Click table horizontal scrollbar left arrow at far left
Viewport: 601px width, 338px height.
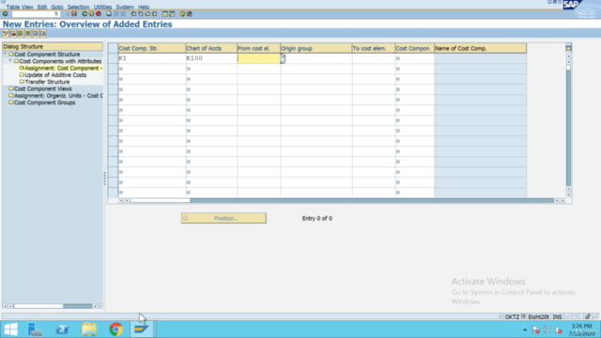(x=121, y=200)
